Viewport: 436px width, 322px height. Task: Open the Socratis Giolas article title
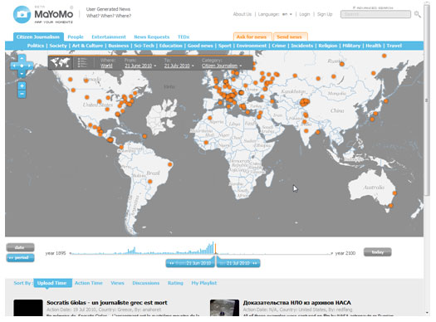[x=107, y=303]
